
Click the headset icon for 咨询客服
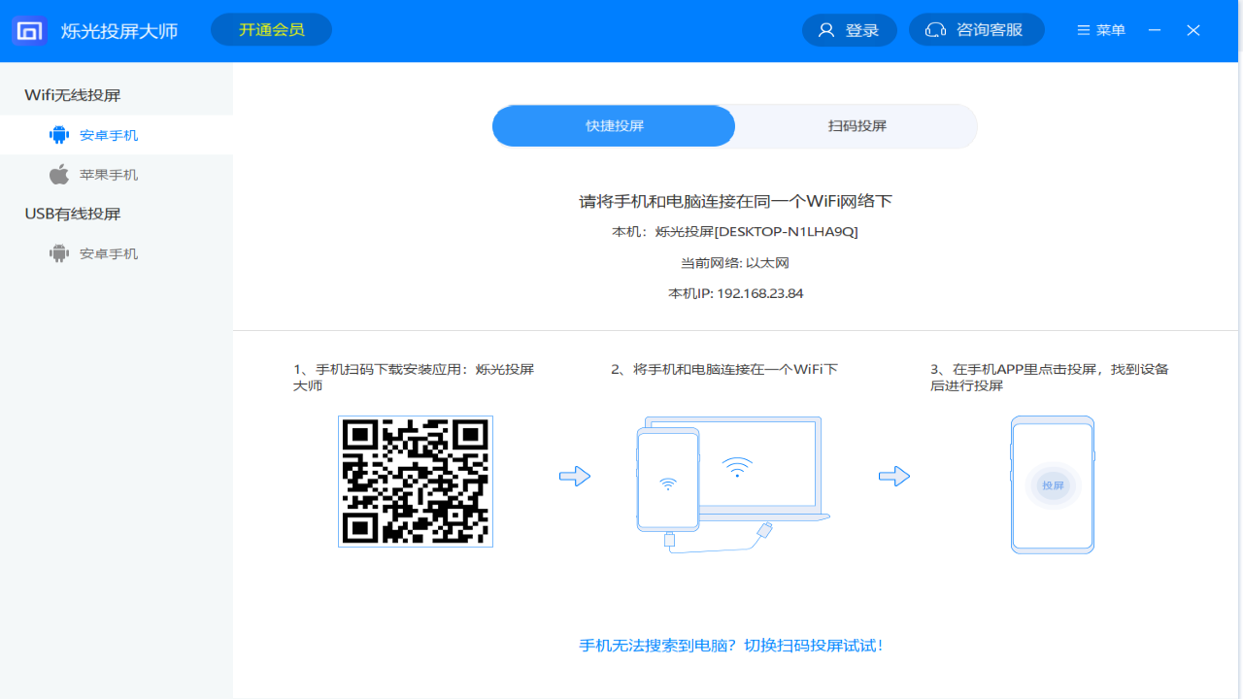pyautogui.click(x=935, y=30)
